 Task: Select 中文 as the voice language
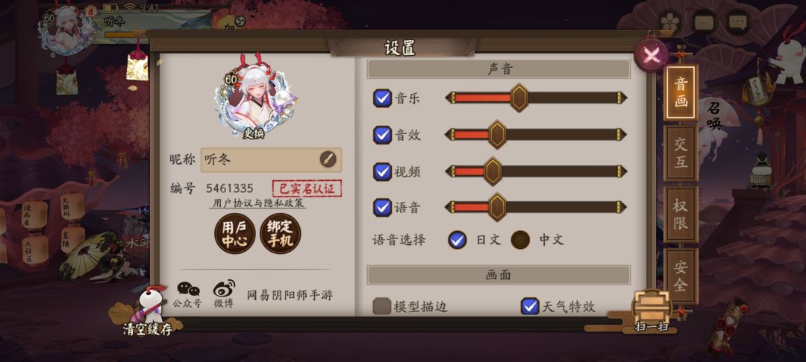[520, 239]
